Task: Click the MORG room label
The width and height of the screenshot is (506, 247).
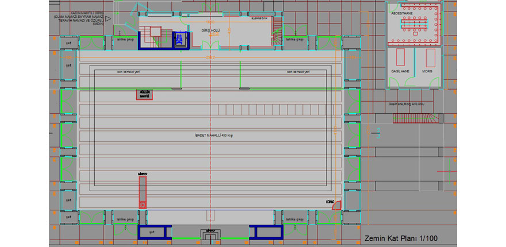Action: 427,71
